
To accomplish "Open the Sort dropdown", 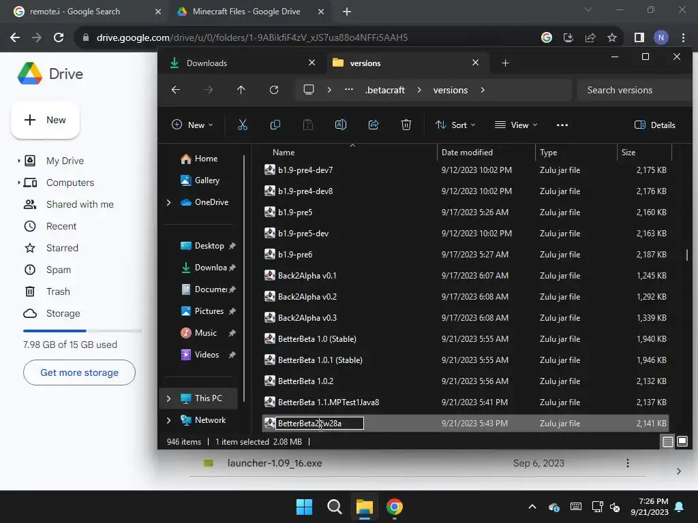I will tap(455, 125).
